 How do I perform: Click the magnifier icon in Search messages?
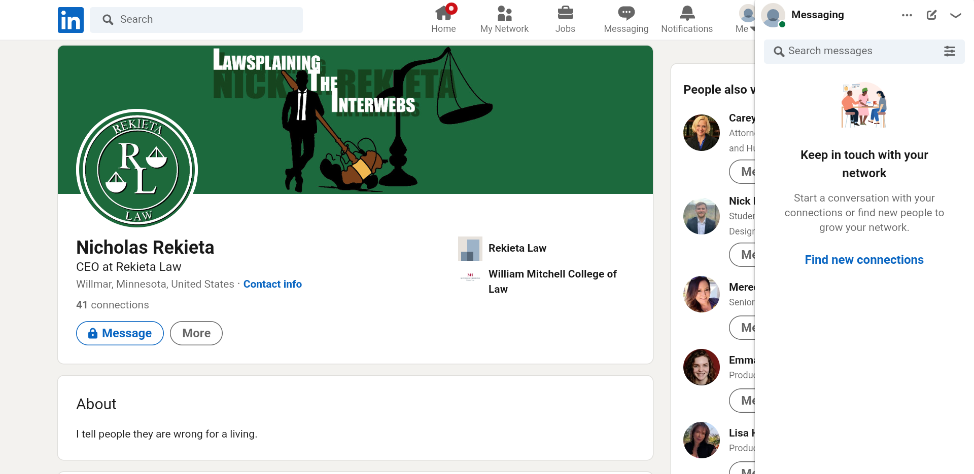pyautogui.click(x=779, y=51)
